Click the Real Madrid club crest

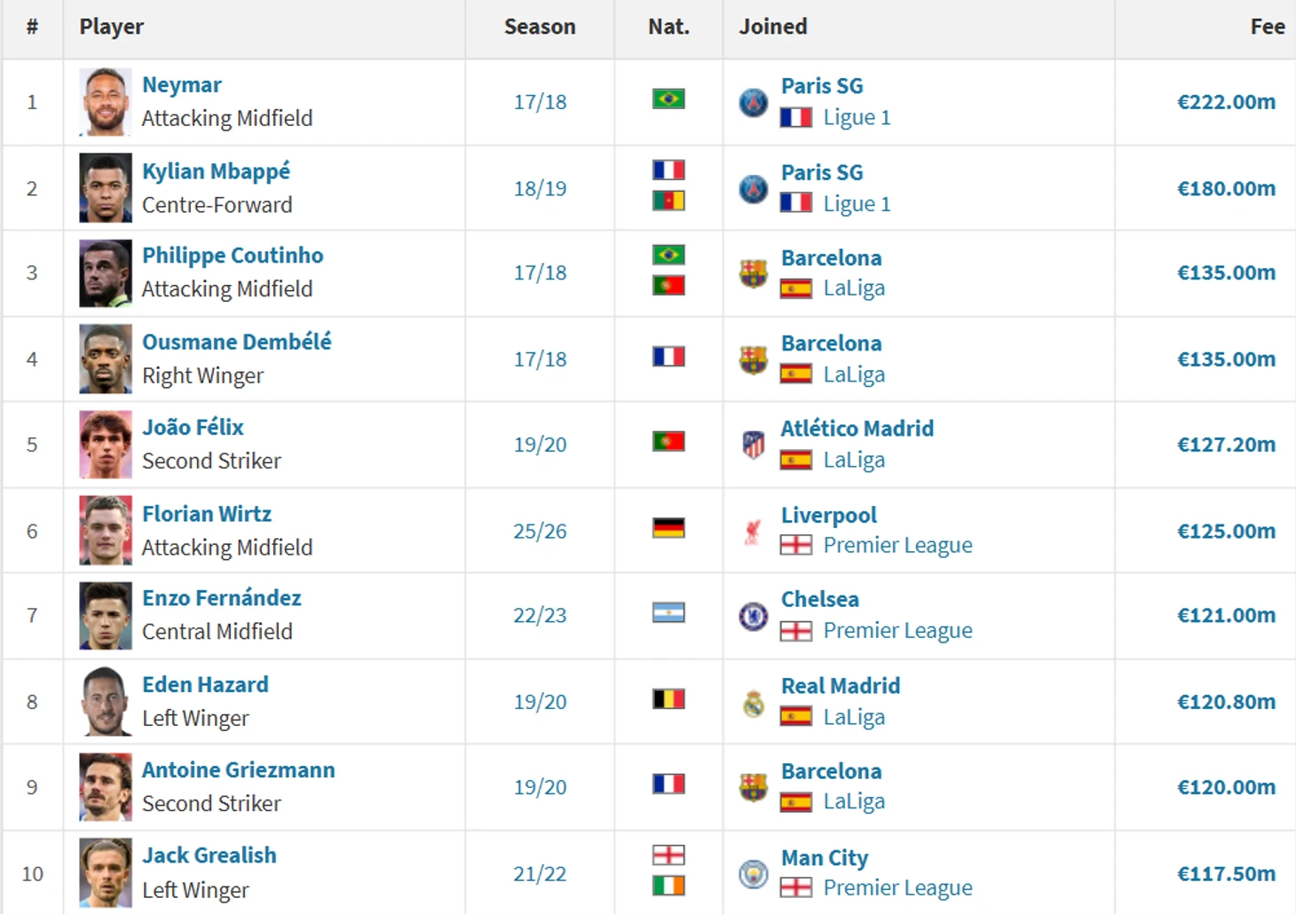754,703
